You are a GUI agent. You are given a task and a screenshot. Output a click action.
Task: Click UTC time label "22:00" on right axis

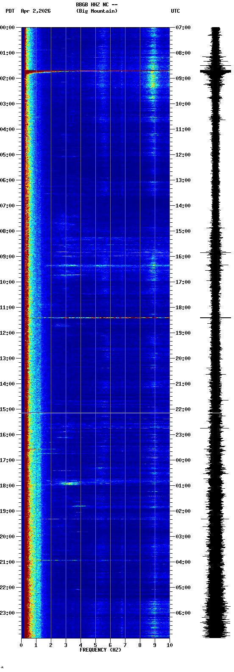[183, 409]
